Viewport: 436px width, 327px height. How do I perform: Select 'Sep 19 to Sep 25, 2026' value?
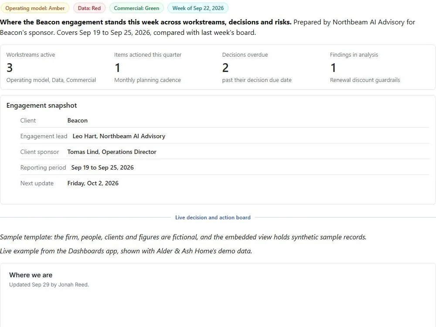tap(102, 168)
